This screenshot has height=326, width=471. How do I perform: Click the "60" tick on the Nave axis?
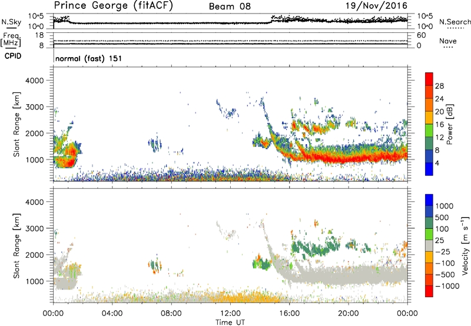[422, 35]
